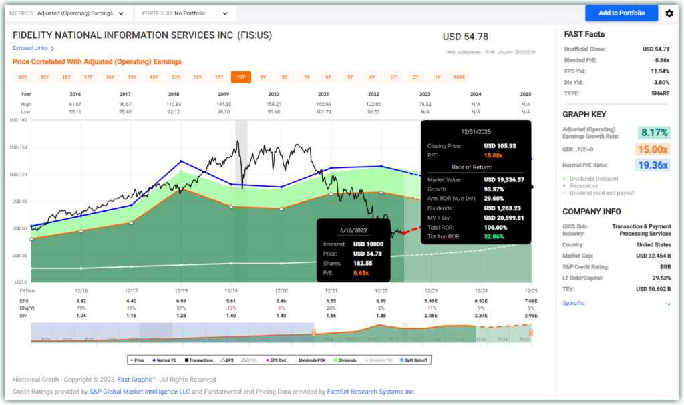Click Market Cap value USD 32.454 B

(653, 256)
